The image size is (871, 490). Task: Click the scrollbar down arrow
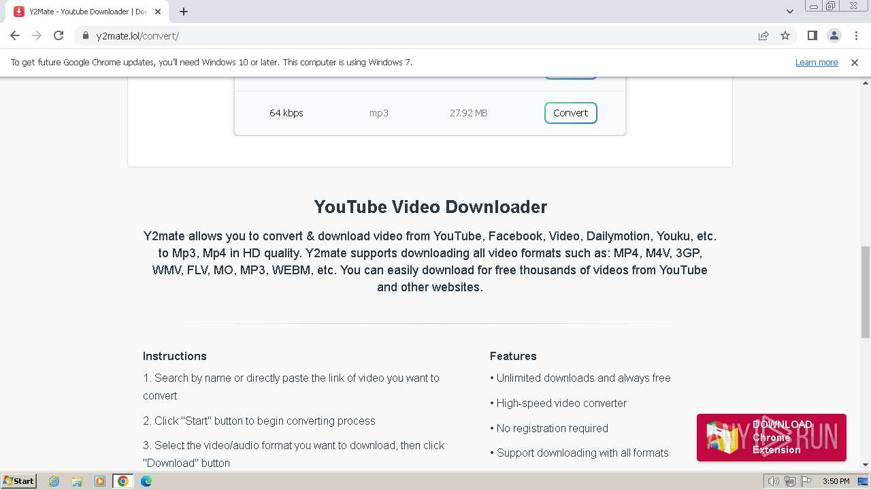pyautogui.click(x=866, y=465)
